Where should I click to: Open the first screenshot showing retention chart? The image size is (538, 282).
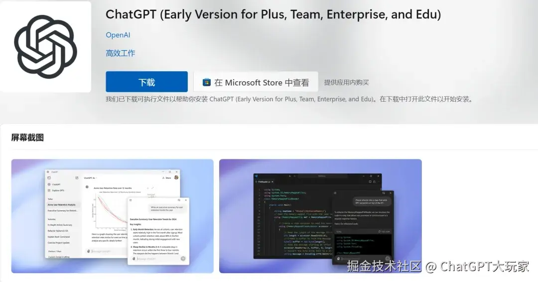pyautogui.click(x=112, y=216)
